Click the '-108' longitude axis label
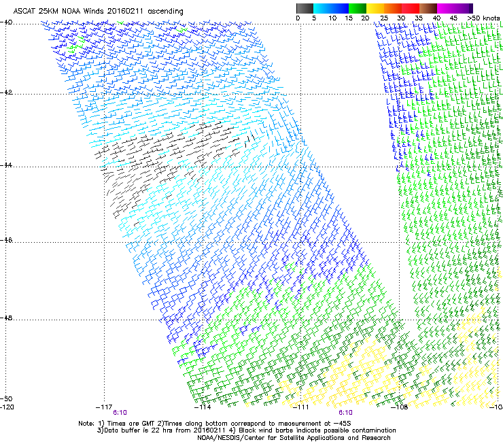 coord(400,407)
